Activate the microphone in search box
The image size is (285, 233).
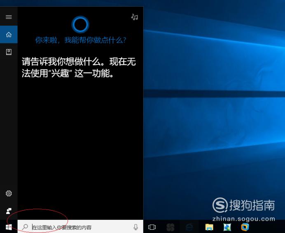pyautogui.click(x=135, y=227)
